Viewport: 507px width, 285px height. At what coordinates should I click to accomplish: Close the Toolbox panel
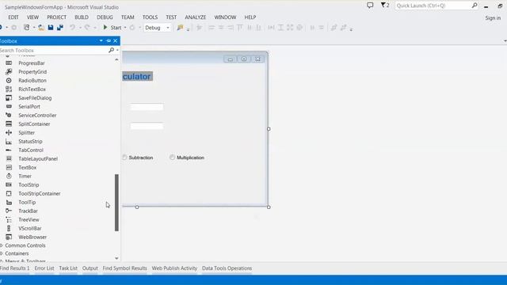coord(115,40)
